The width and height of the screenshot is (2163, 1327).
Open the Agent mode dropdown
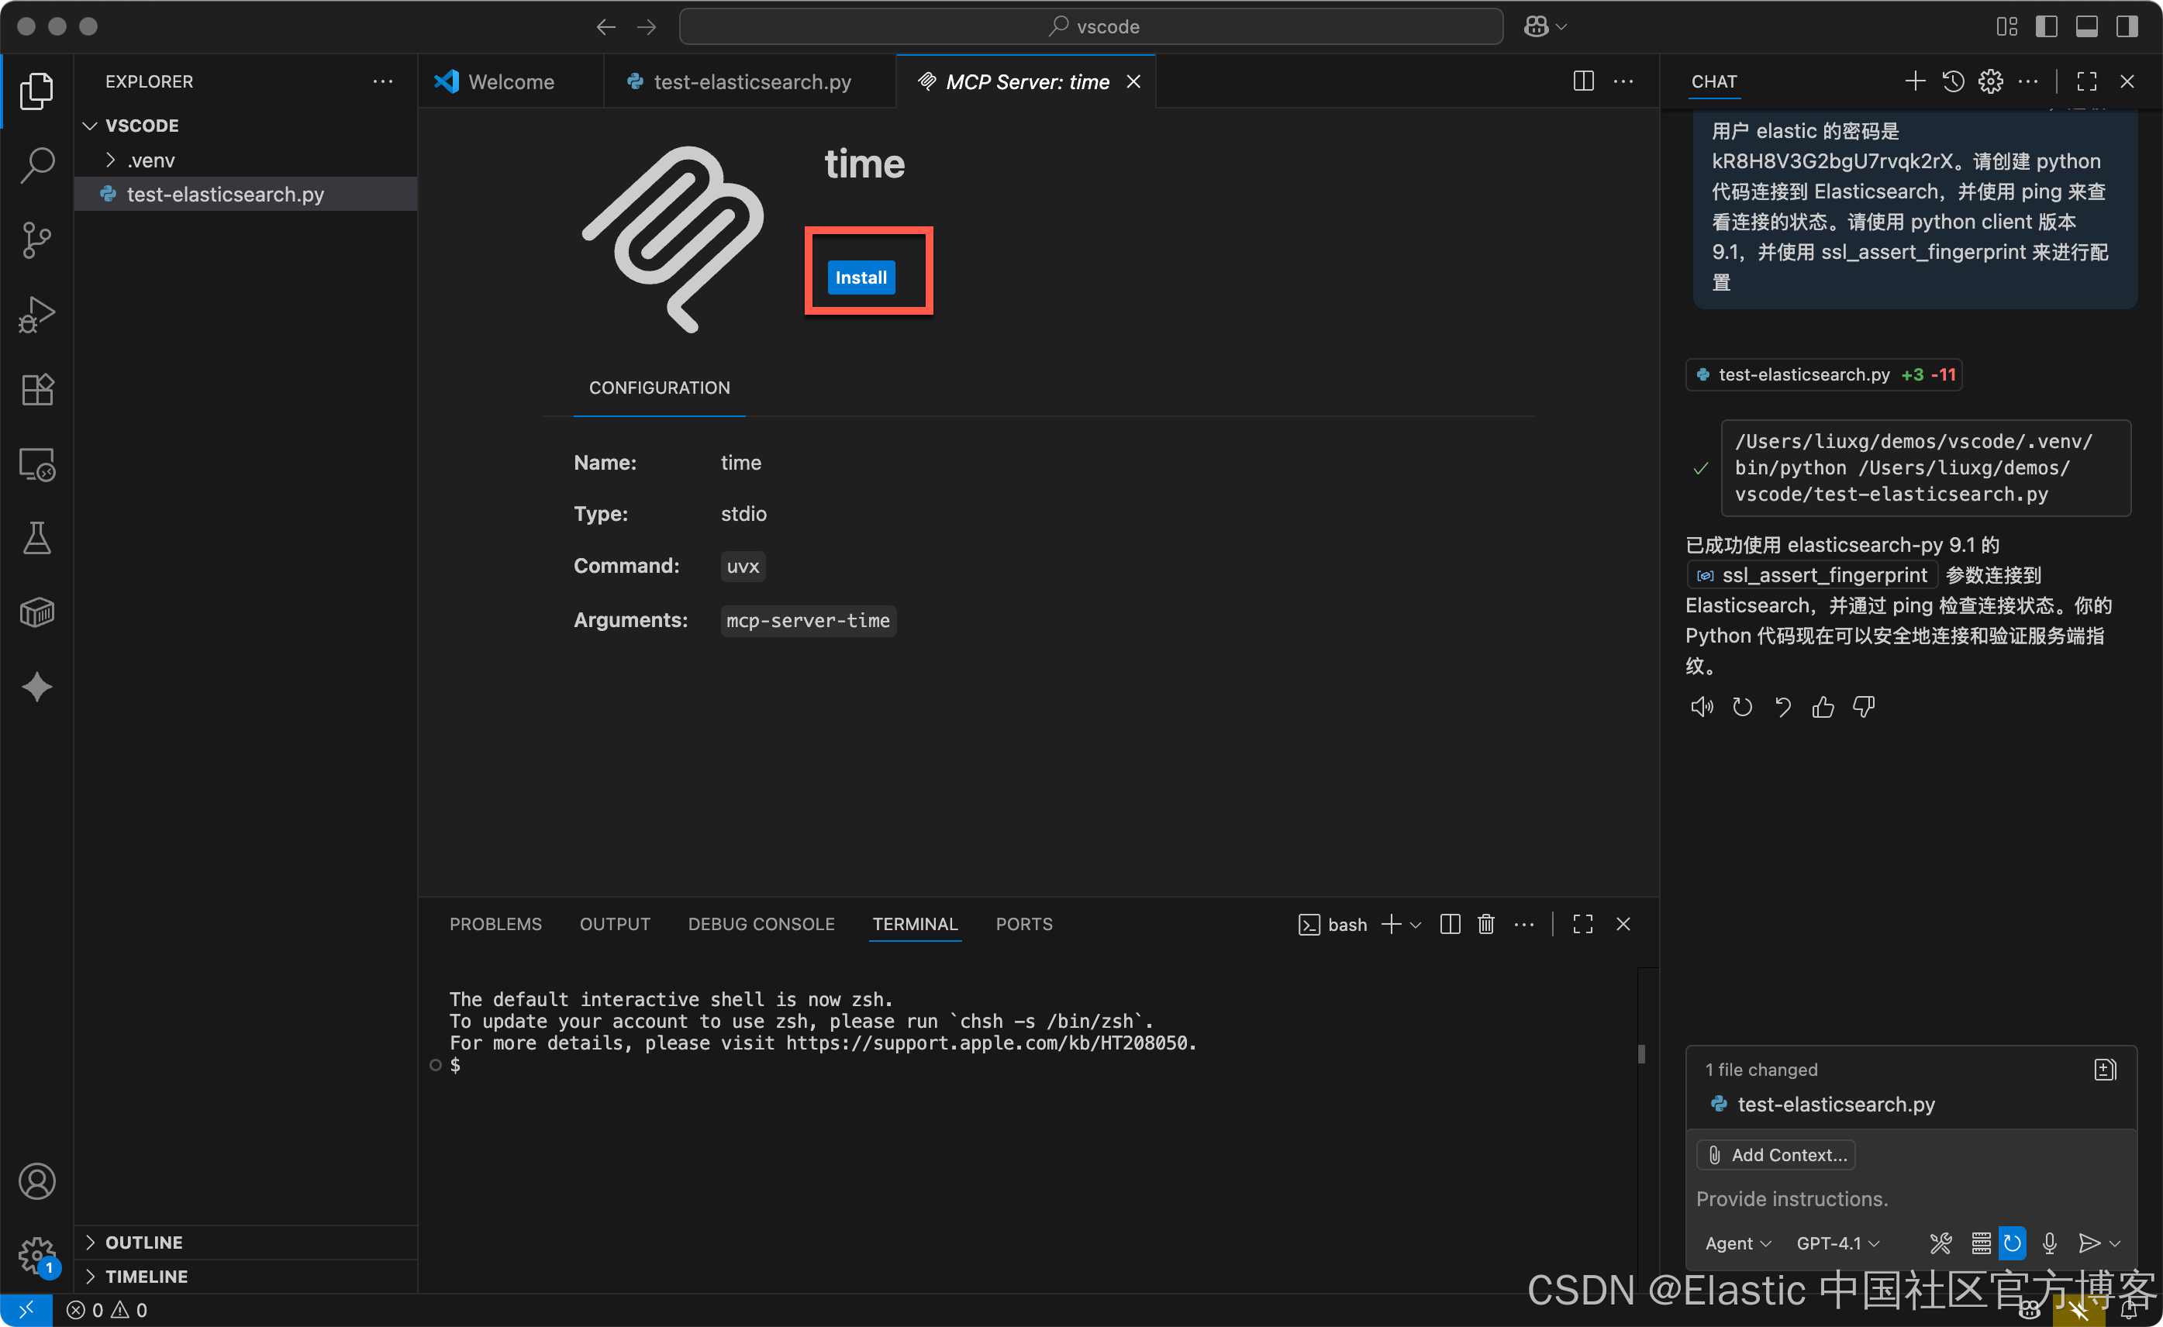click(x=1738, y=1243)
